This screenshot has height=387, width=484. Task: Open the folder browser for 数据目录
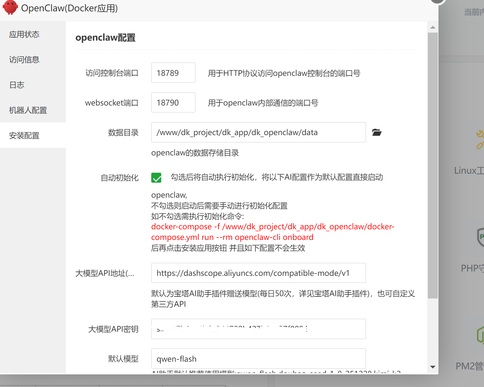pos(377,132)
